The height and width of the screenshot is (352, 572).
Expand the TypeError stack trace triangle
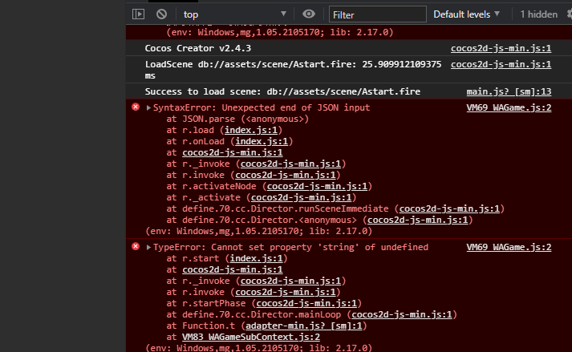coord(148,247)
